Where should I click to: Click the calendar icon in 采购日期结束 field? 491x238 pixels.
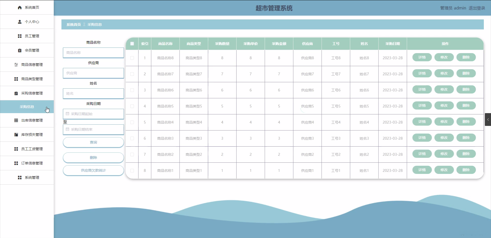[x=68, y=129]
